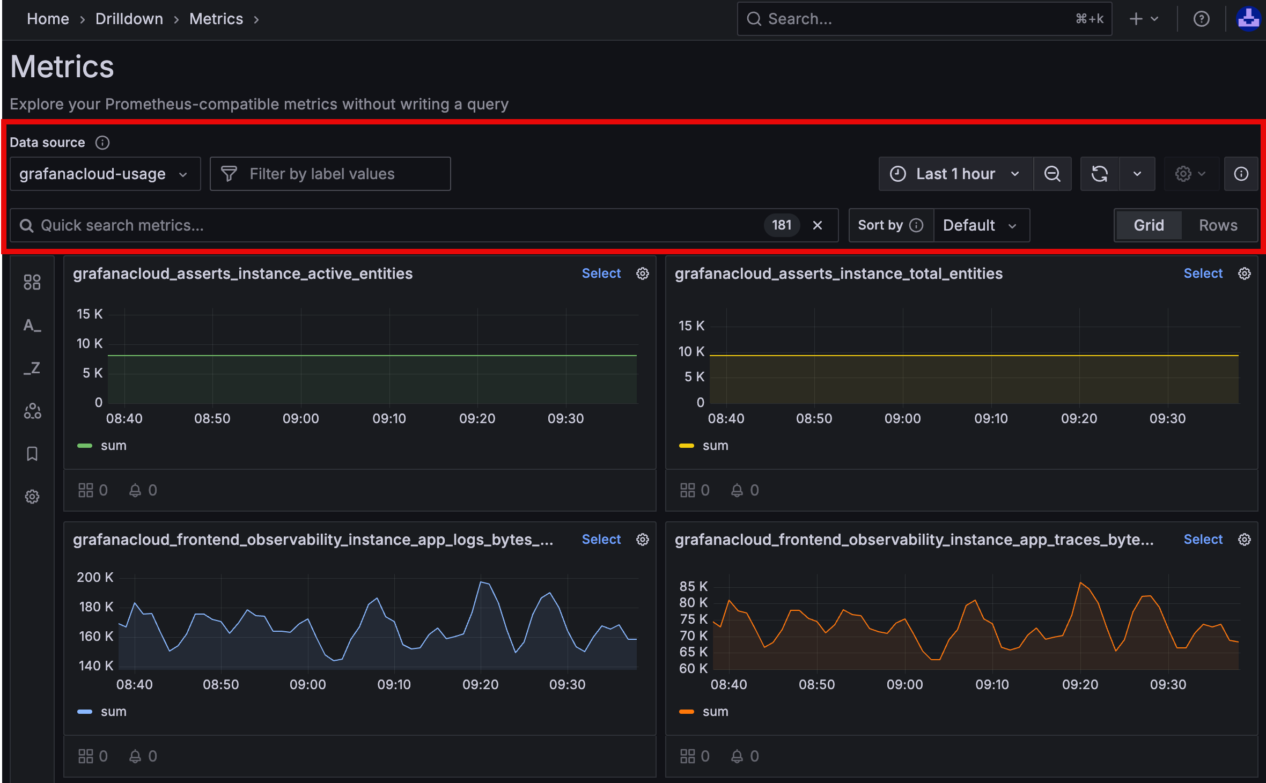Select the Grid layout option

tap(1149, 225)
